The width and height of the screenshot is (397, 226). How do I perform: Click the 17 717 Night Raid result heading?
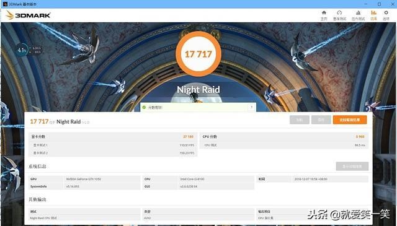click(60, 121)
